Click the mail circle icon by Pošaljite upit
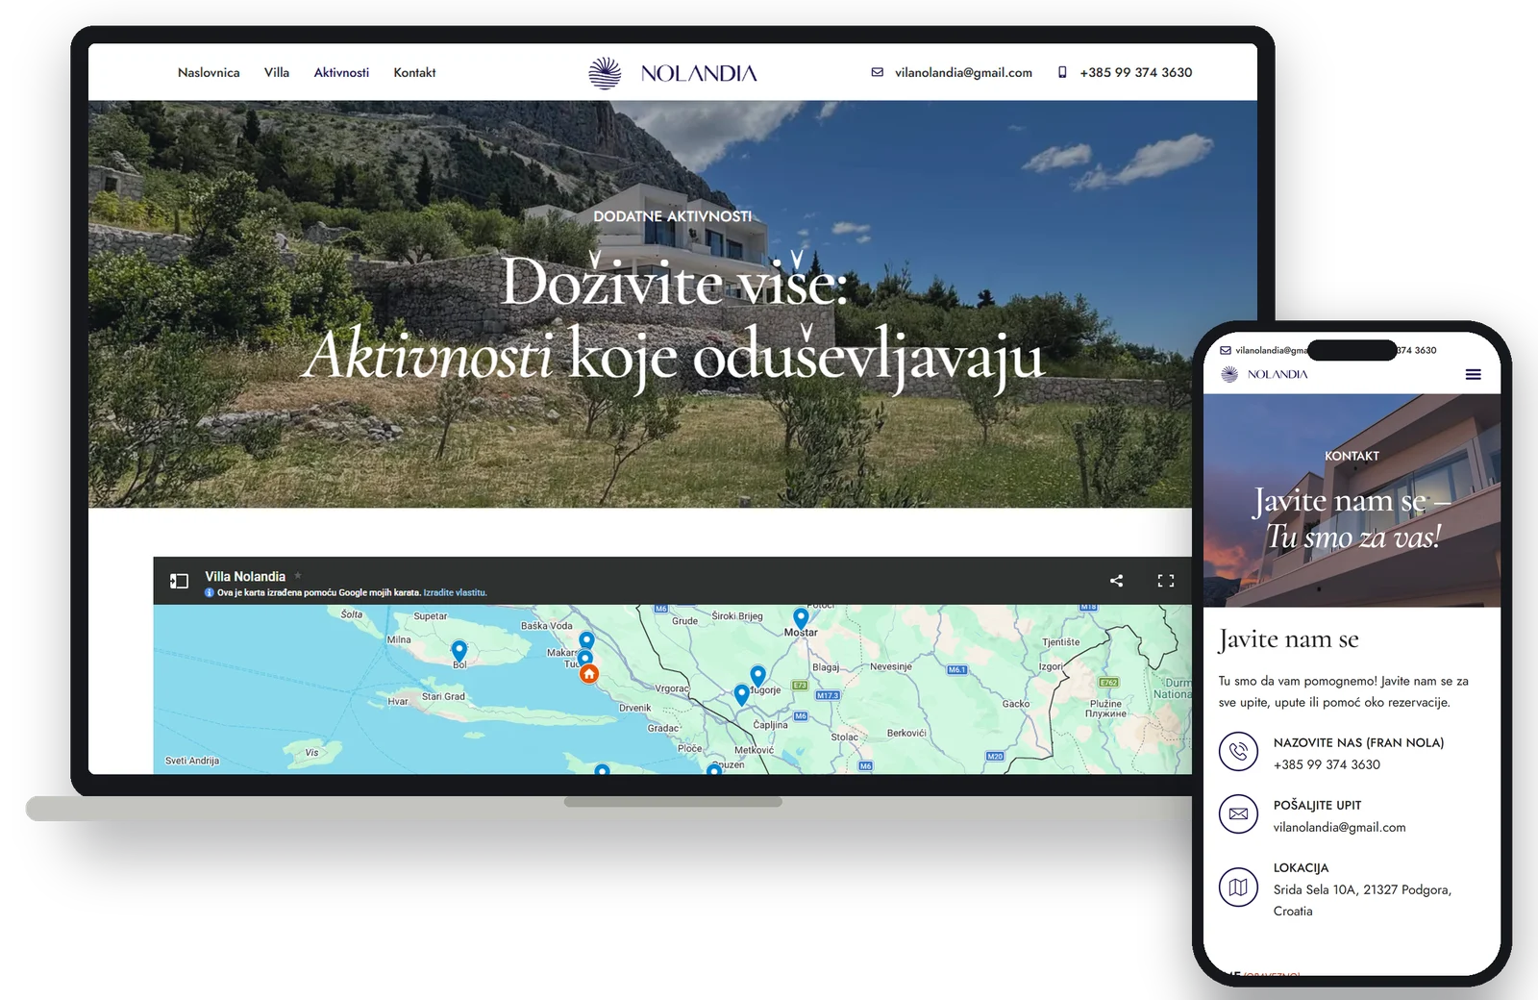Screen dimensions: 1538x1000 1238,813
